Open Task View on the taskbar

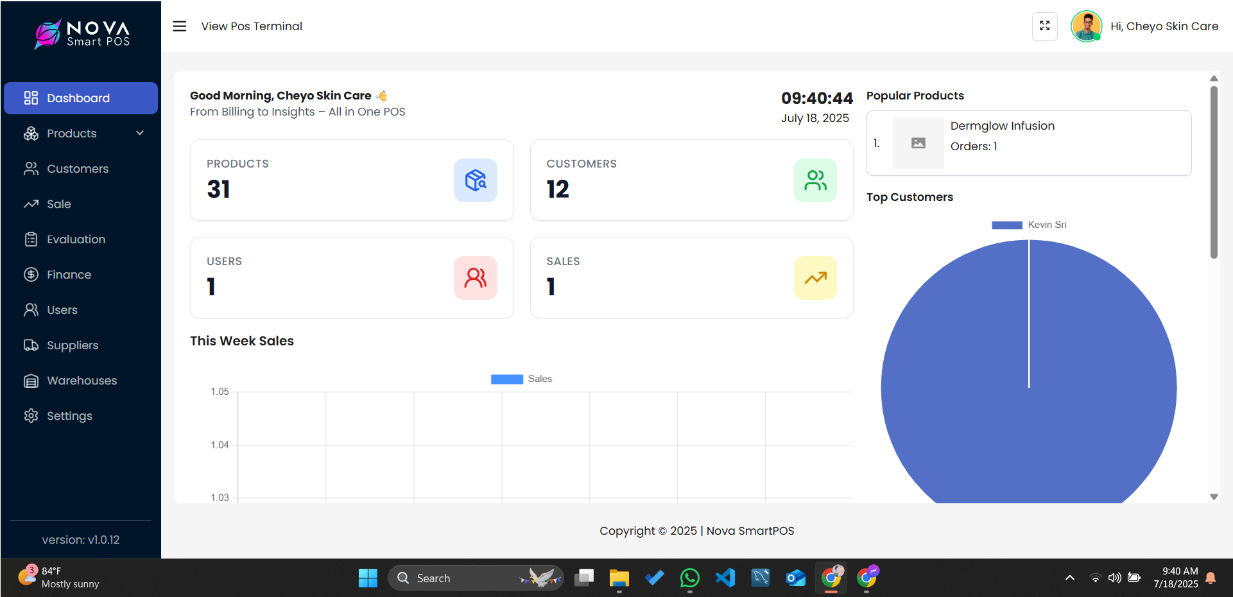coord(584,578)
